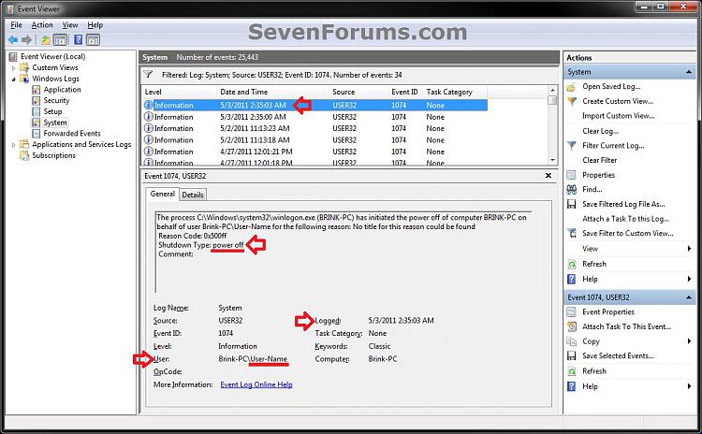The height and width of the screenshot is (434, 702).
Task: Click the Refresh icon under Event 1074 actions
Action: [571, 371]
